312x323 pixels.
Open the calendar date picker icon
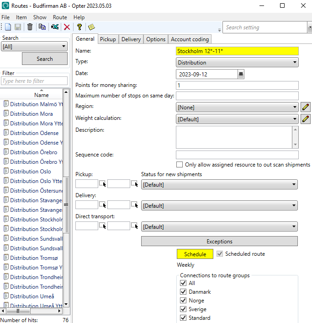tap(241, 74)
